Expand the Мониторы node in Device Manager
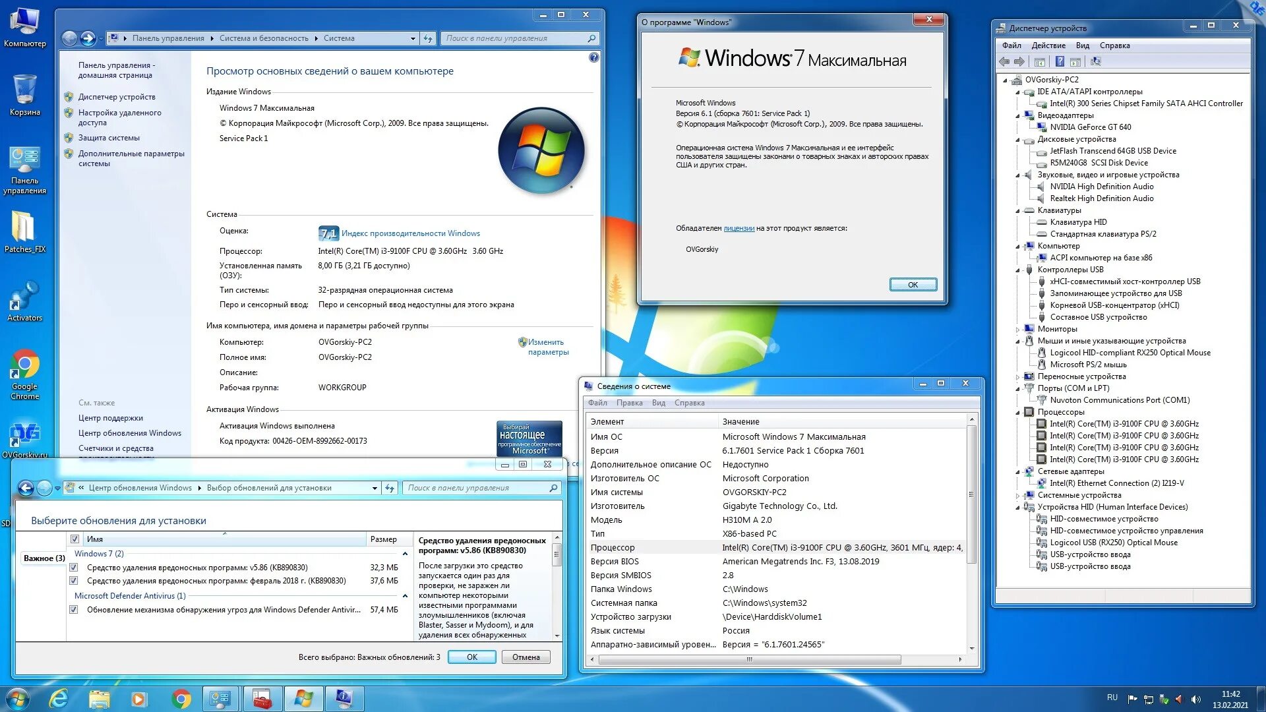 [1018, 330]
